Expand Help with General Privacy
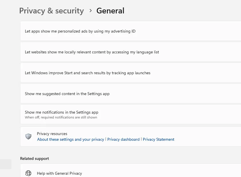241x177 pixels. click(x=131, y=170)
